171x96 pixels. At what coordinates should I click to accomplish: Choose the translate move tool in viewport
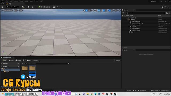[x=87, y=10]
